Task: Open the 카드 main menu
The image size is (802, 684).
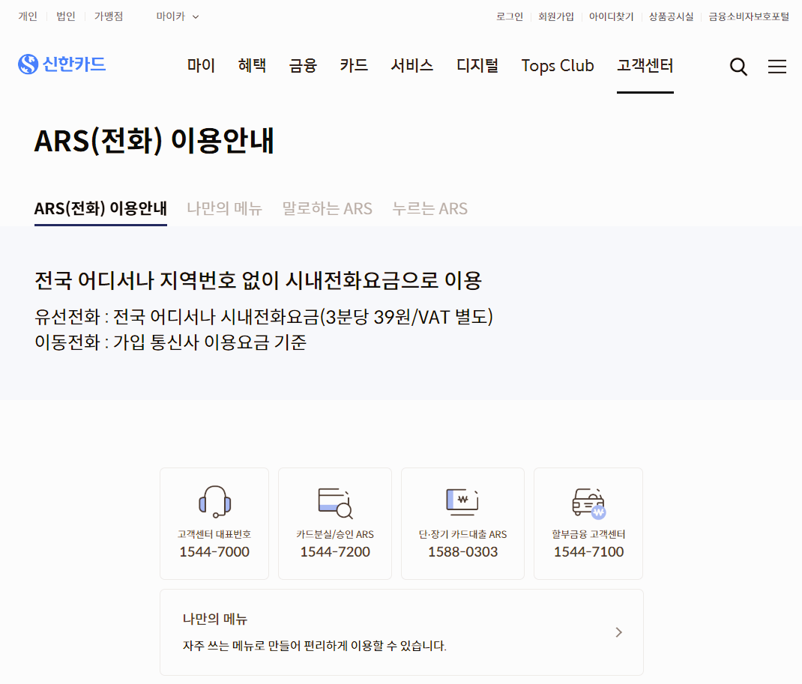Action: 354,65
